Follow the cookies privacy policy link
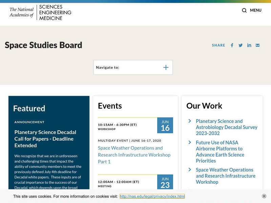The width and height of the screenshot is (271, 203). [x=153, y=196]
